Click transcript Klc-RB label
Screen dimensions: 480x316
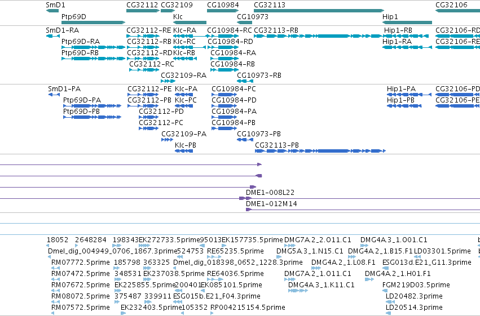(184, 53)
